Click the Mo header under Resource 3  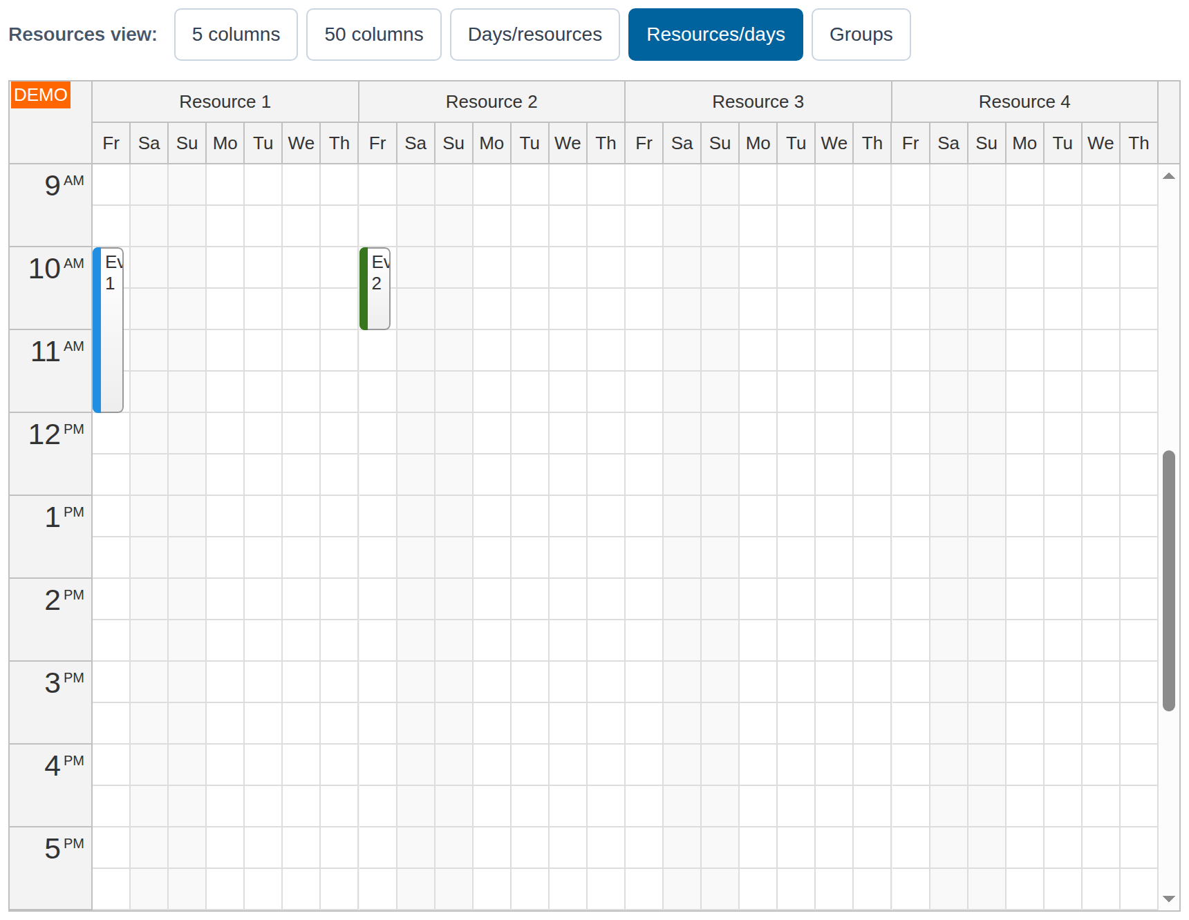(758, 143)
